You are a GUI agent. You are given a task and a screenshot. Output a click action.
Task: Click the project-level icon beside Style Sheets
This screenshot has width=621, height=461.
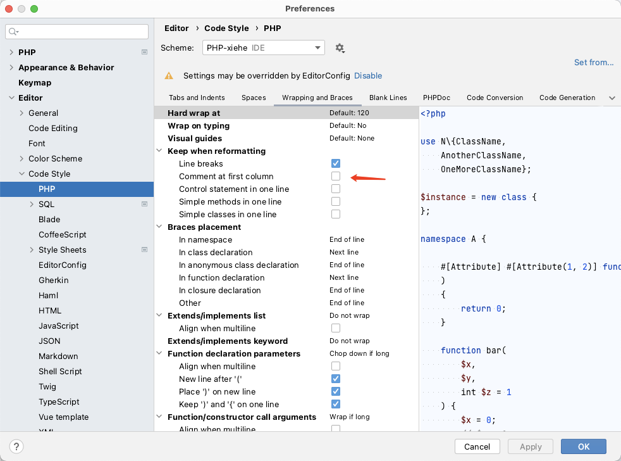(144, 249)
